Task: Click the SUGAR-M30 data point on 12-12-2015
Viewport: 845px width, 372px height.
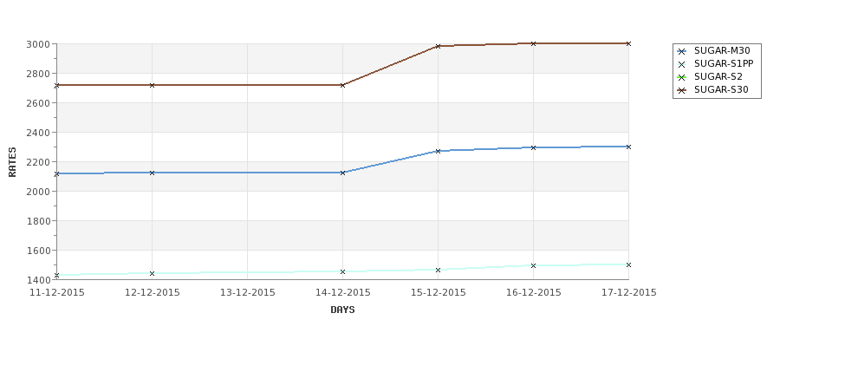Action: (152, 173)
